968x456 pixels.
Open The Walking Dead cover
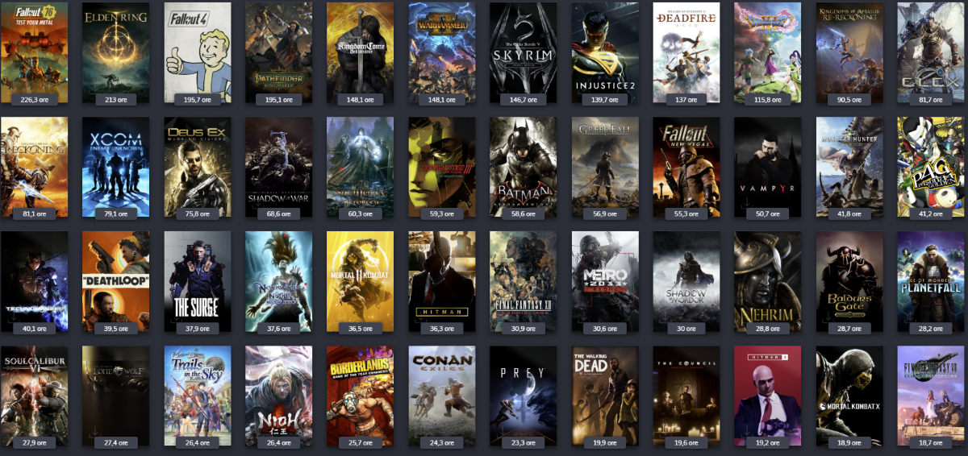tap(605, 396)
